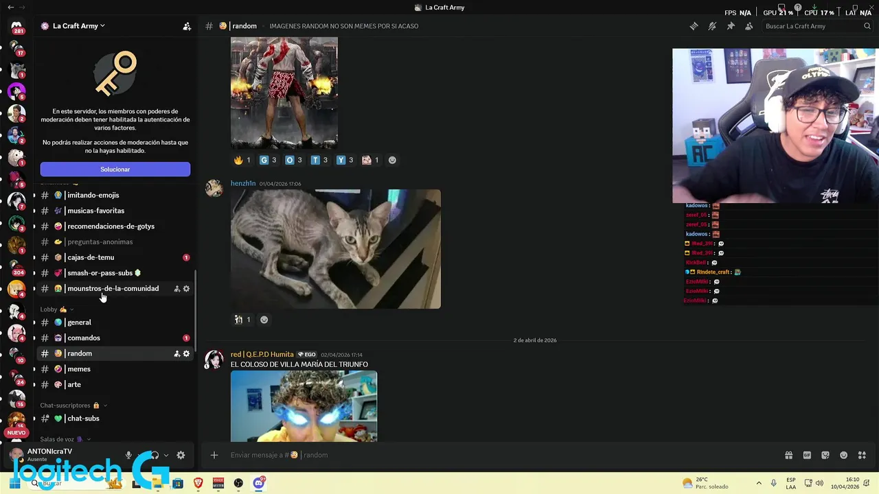The width and height of the screenshot is (879, 494).
Task: Open user settings gear
Action: pyautogui.click(x=181, y=455)
